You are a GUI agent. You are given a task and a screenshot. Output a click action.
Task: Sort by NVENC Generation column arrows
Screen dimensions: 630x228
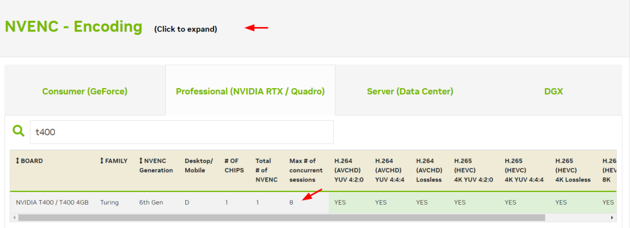[x=141, y=161]
